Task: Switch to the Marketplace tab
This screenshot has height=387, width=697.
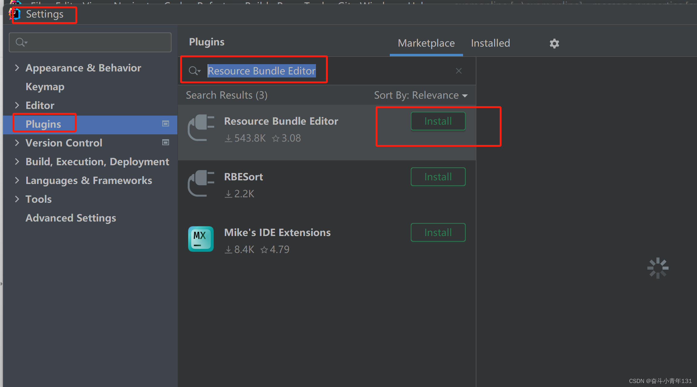Action: point(426,43)
